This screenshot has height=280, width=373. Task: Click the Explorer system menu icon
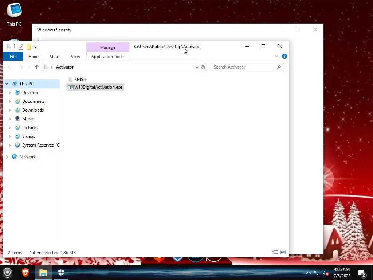coord(9,47)
